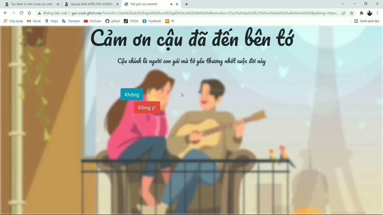Image resolution: width=383 pixels, height=215 pixels.
Task: Close the "Thế giới của anhhhh" tab
Action: (x=177, y=4)
